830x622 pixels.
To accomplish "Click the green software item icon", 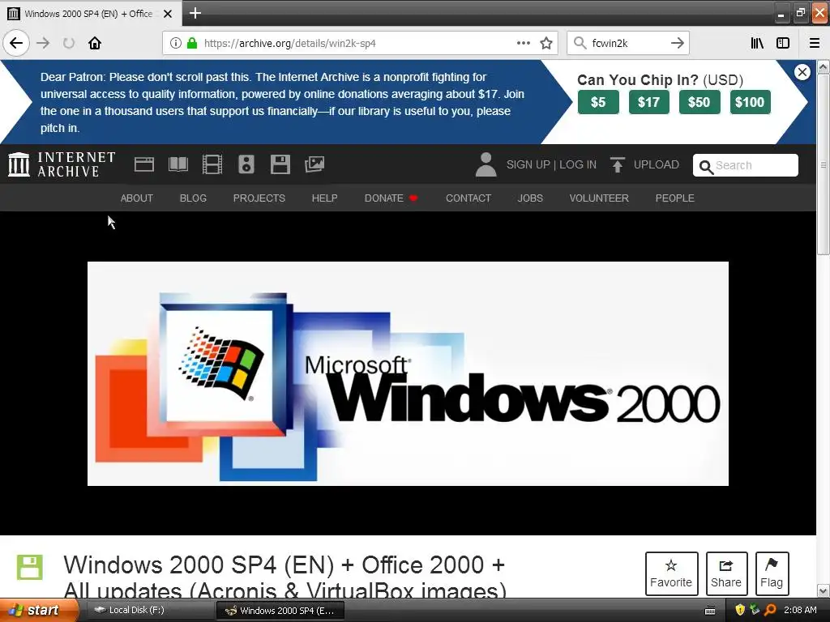I will tap(30, 567).
